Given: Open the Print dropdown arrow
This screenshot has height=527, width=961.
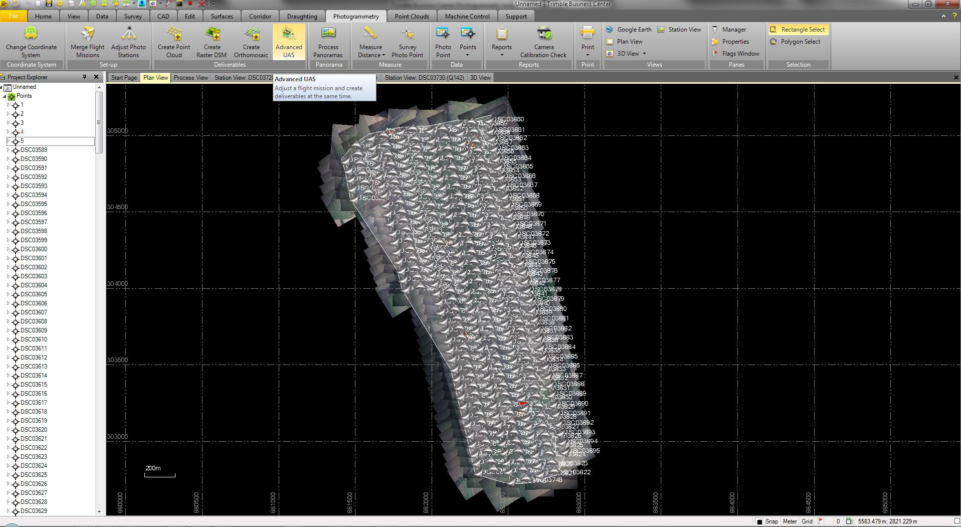Looking at the screenshot, I should (x=588, y=55).
